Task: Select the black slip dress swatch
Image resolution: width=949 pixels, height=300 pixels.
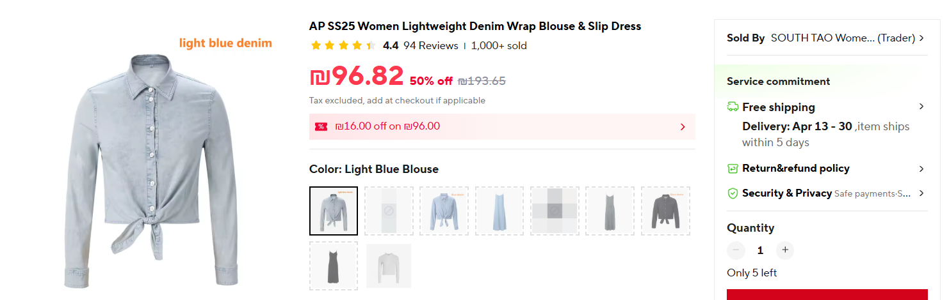Action: click(x=333, y=266)
